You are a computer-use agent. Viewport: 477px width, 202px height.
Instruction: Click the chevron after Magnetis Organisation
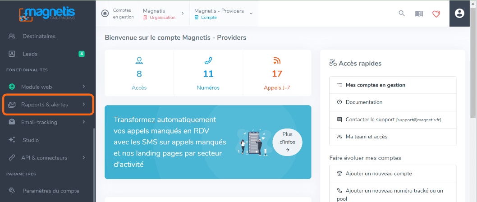coord(183,14)
